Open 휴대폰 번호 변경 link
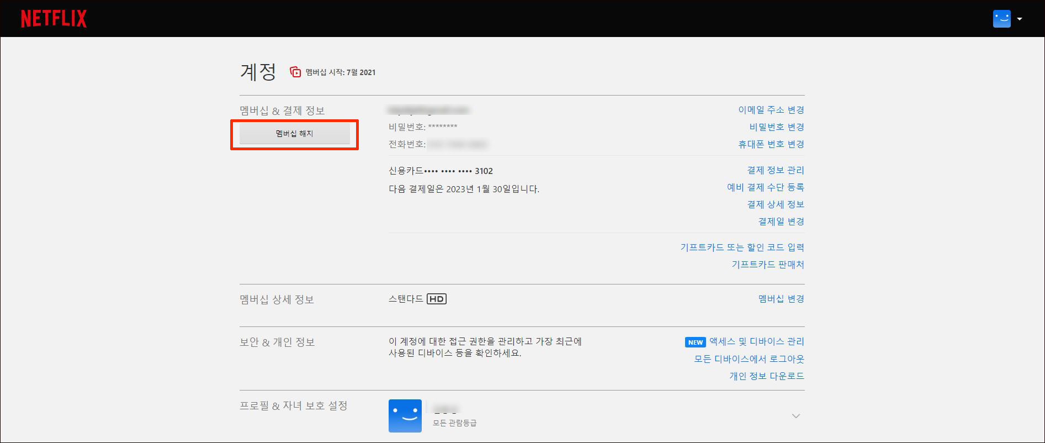The image size is (1045, 443). coord(771,144)
